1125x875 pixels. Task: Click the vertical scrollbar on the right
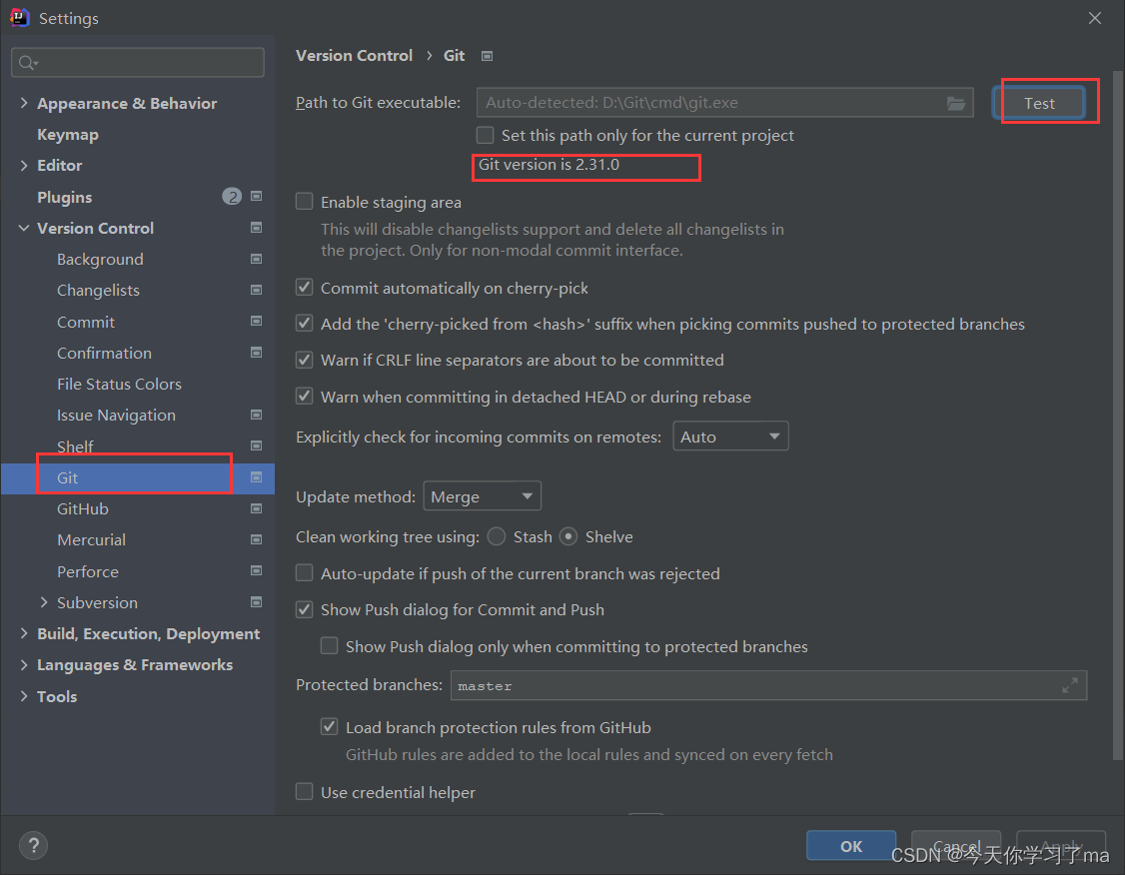coord(1118,416)
